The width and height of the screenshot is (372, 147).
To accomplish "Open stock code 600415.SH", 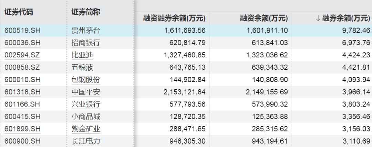I will [x=22, y=117].
